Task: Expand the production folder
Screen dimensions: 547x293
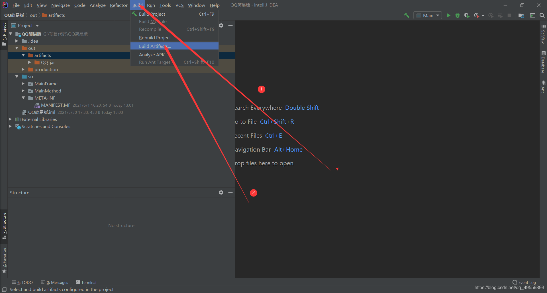Action: pyautogui.click(x=23, y=69)
